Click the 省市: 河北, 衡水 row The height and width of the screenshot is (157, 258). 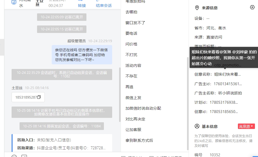210,28
